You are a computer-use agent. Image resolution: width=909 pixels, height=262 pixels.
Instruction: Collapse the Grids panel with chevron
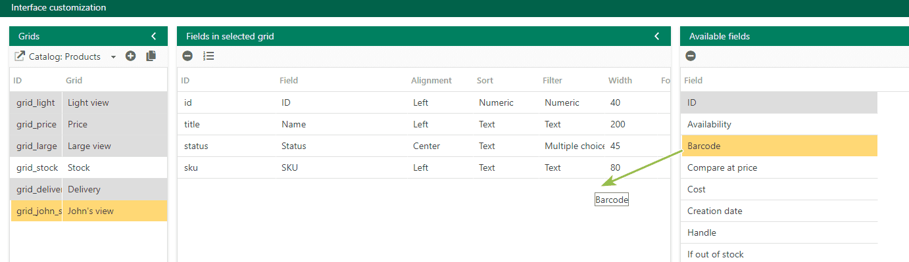[154, 37]
